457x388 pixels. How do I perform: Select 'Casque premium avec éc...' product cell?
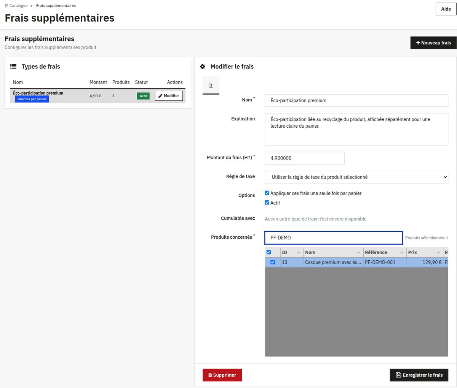click(333, 262)
